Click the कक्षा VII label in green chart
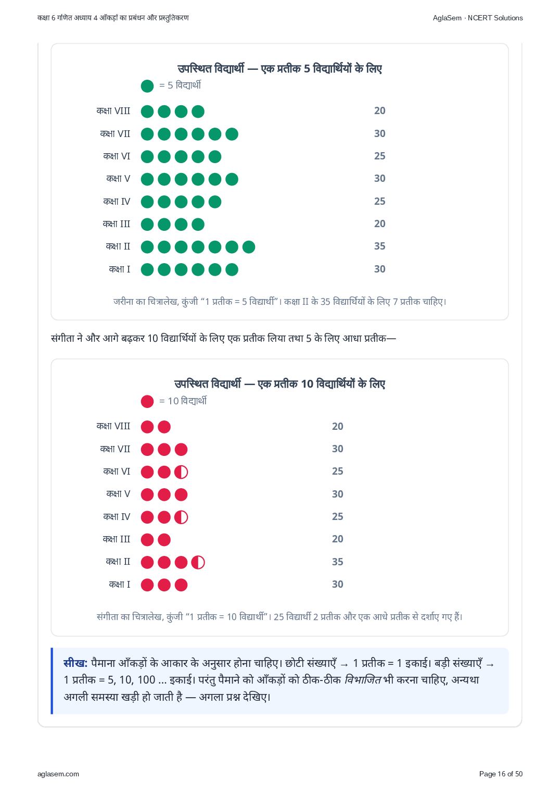Image resolution: width=560 pixels, height=793 pixels. click(x=115, y=134)
